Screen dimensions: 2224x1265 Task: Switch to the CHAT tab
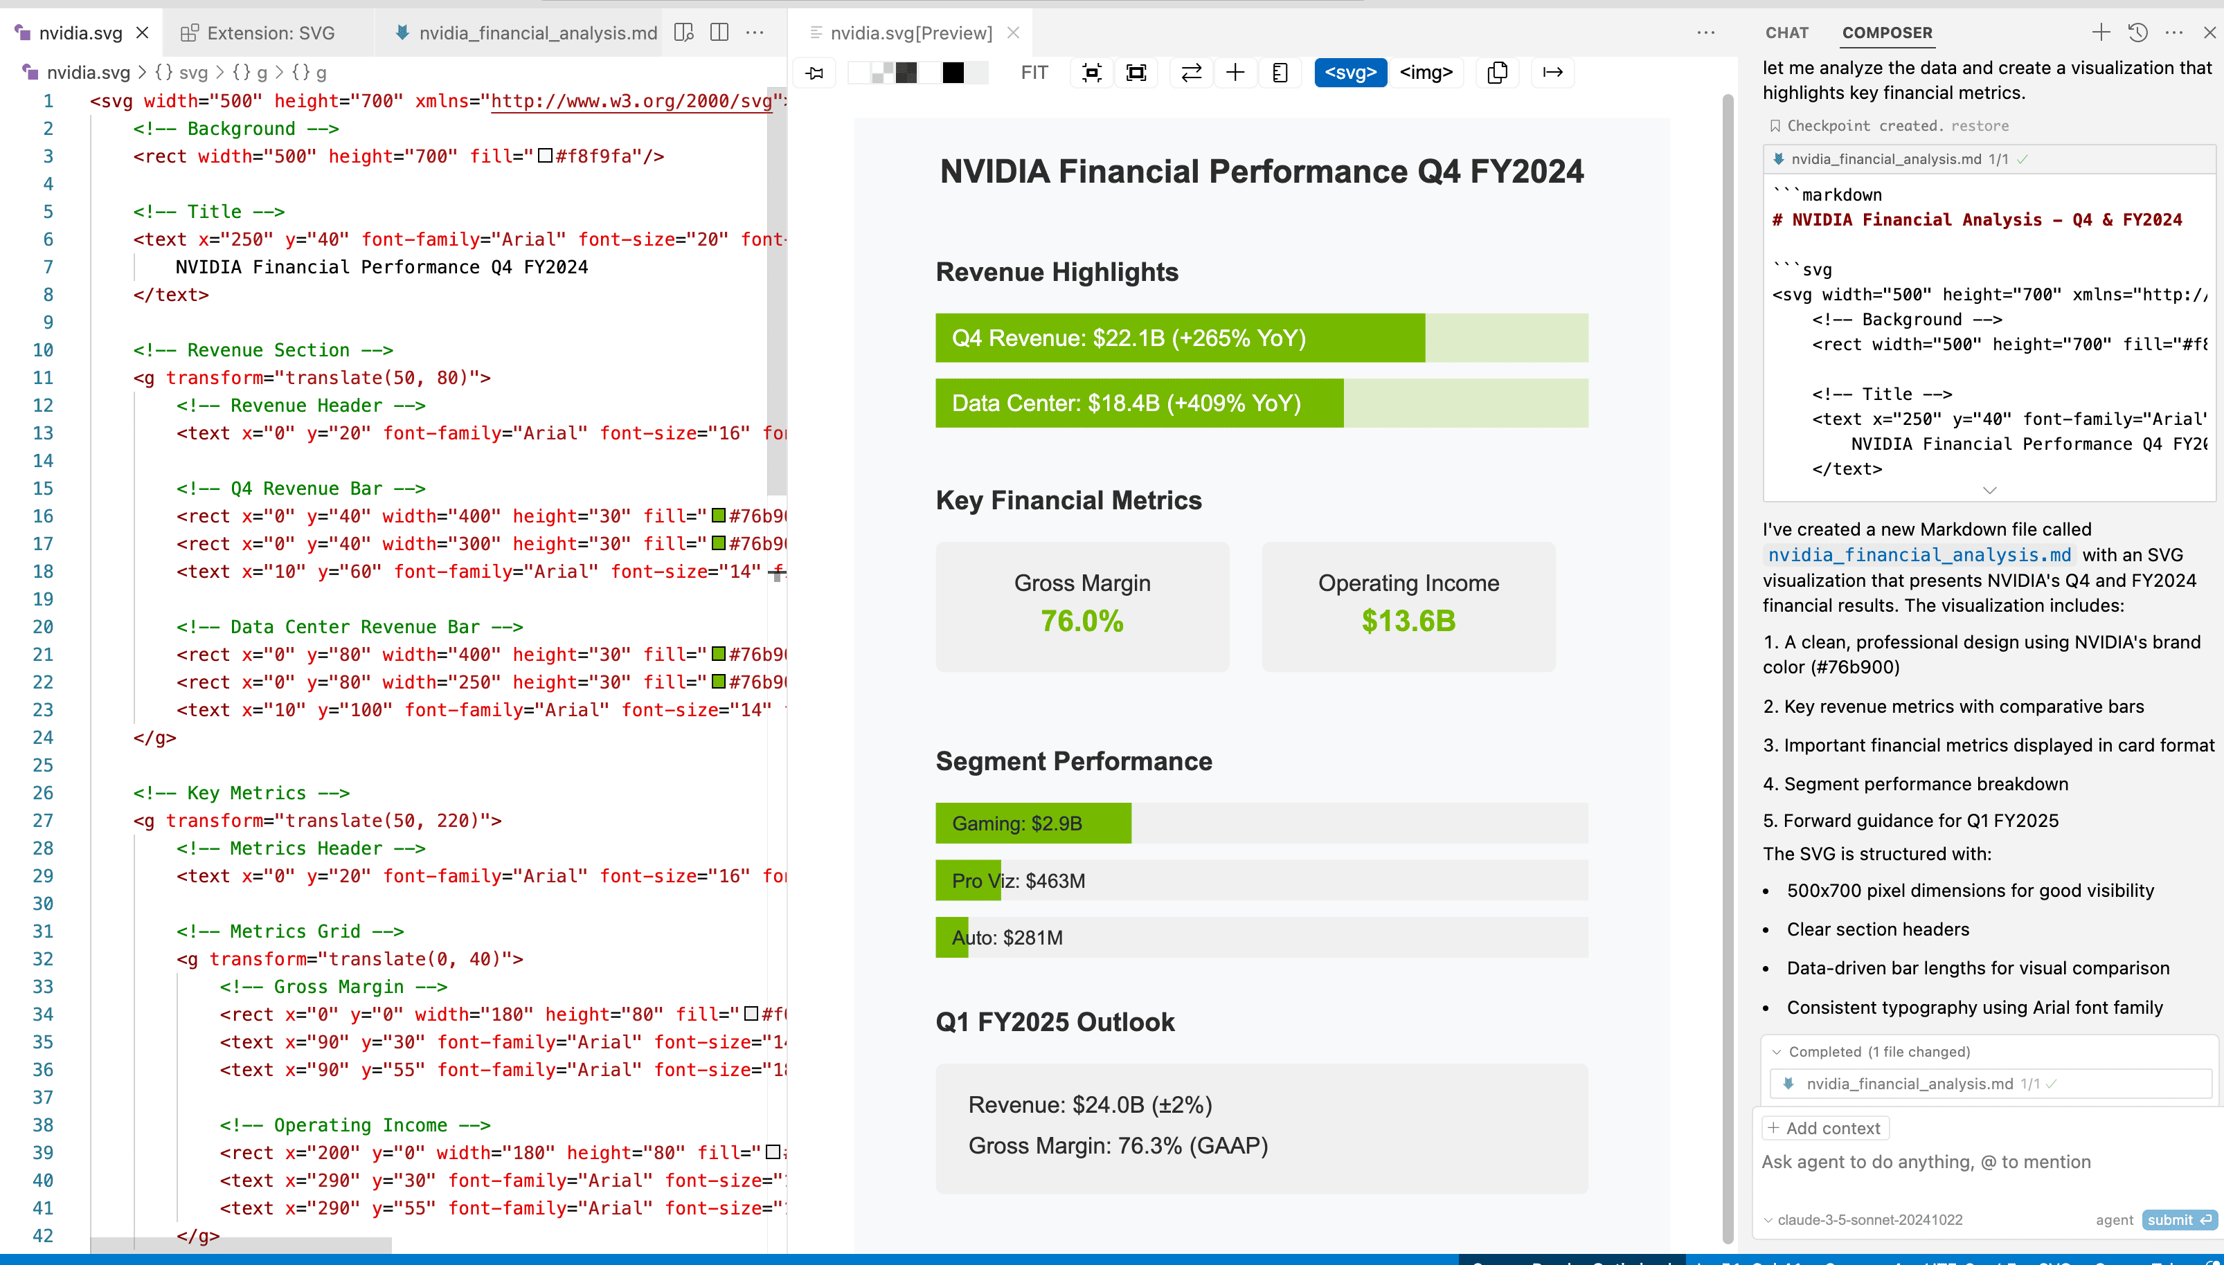point(1787,33)
